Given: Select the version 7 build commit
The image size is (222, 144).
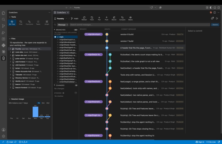Looking at the screenshot, I should (132, 41).
